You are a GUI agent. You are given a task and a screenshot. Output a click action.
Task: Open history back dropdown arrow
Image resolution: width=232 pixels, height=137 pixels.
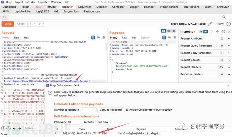coord(35,24)
